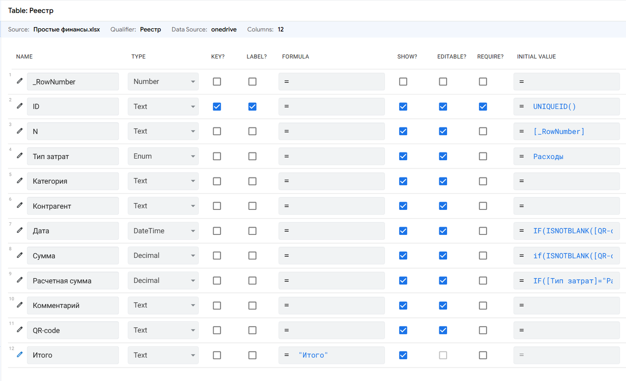Screen dimensions: 626x381
Task: Click pencil icon next to Категория
Action: point(19,181)
